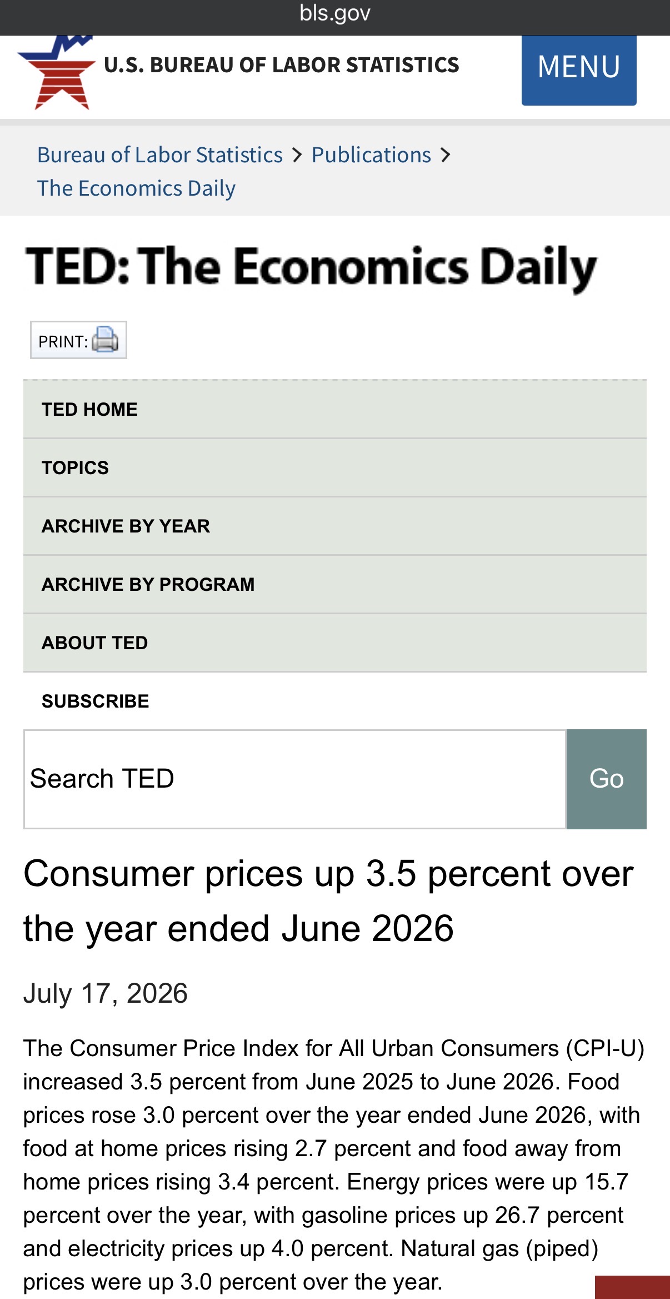Click the Go search button
The width and height of the screenshot is (670, 1299).
pyautogui.click(x=606, y=779)
